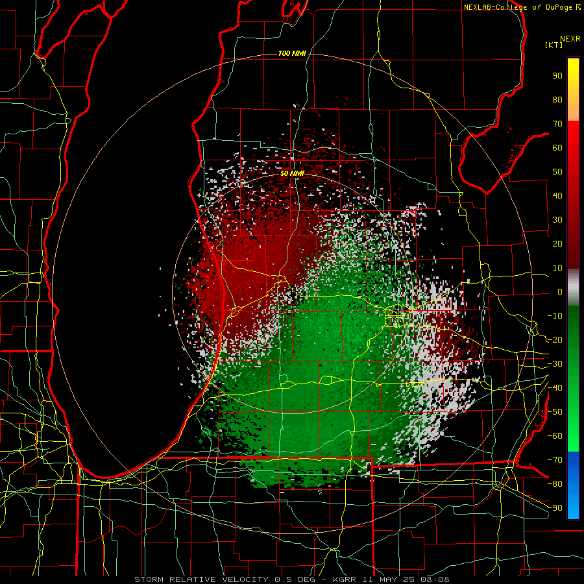The image size is (584, 584).
Task: Click the -60 value on velocity scale
Action: click(555, 436)
